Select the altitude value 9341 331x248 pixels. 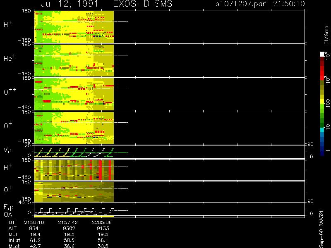pos(35,229)
